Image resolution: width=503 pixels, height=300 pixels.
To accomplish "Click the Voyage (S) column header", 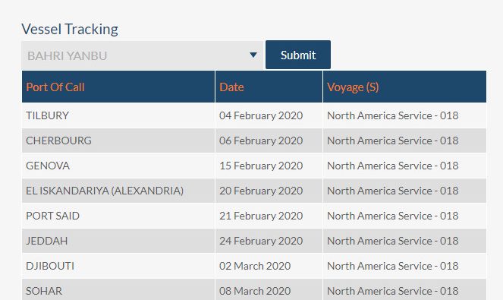I will (405, 87).
